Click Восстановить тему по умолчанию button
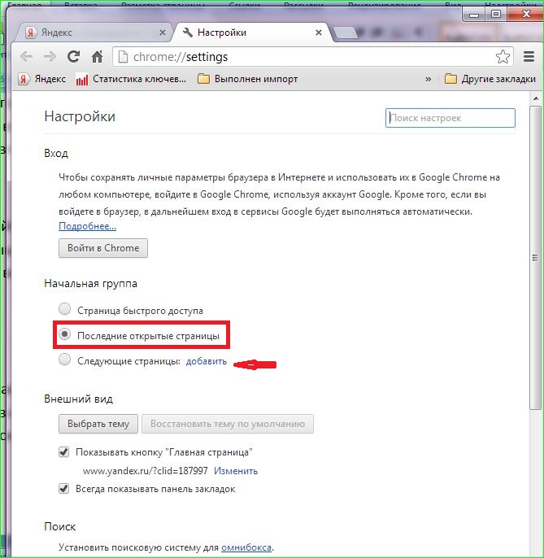 (228, 424)
